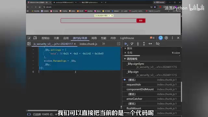
Task: Open the 性能 performance tab
Action: point(104,38)
